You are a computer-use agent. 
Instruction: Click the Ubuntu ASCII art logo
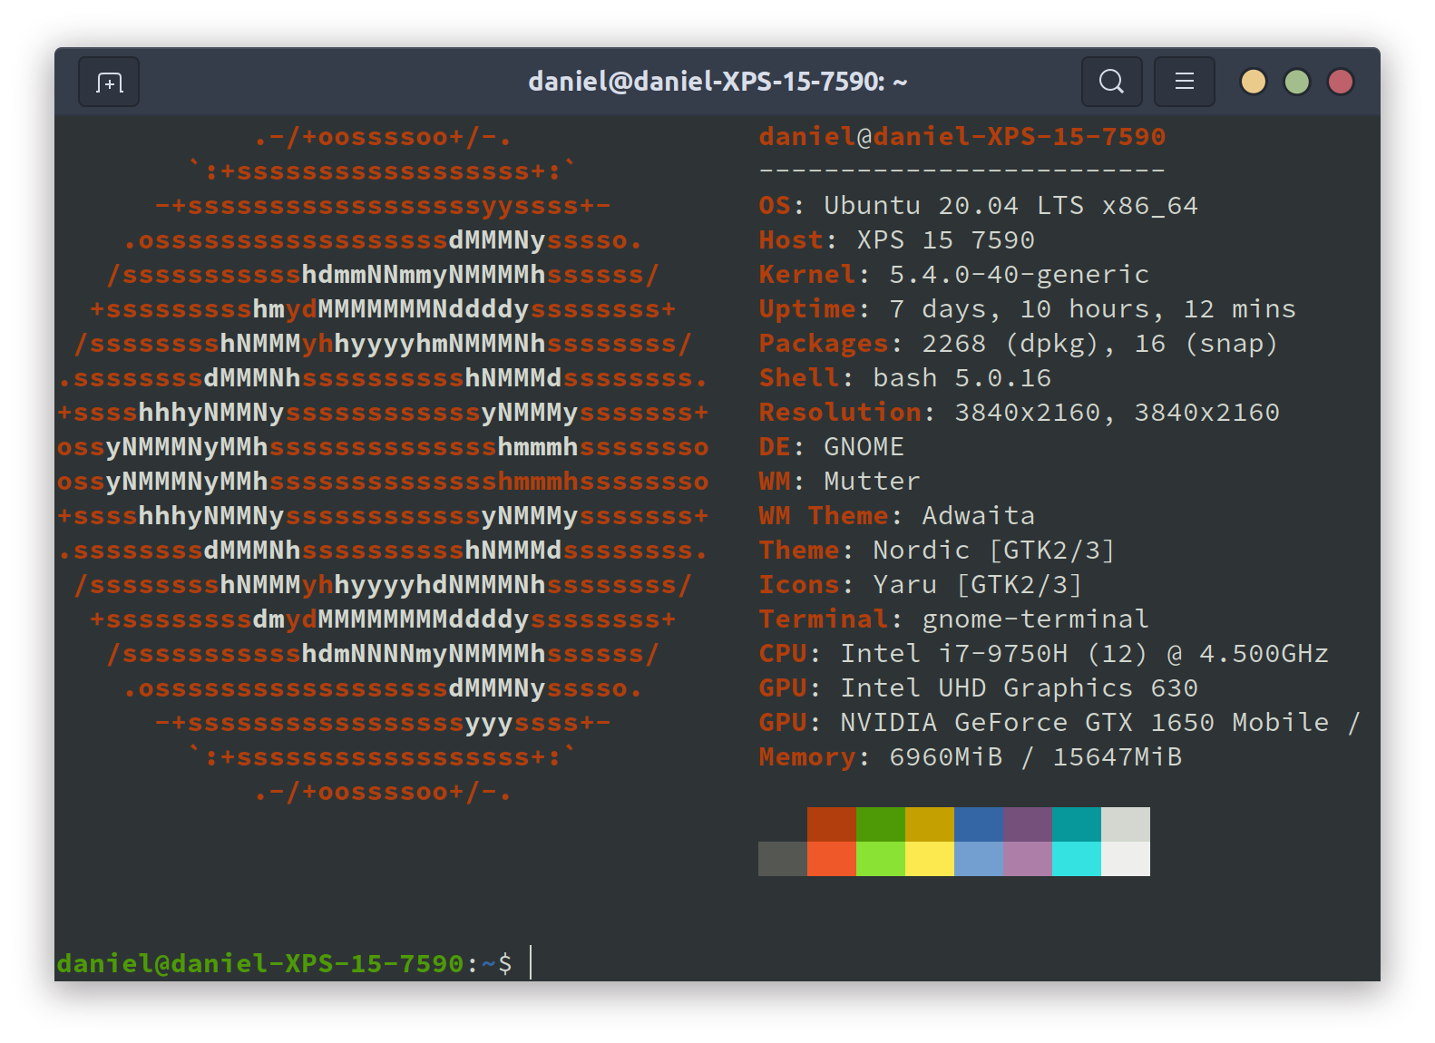tap(383, 464)
